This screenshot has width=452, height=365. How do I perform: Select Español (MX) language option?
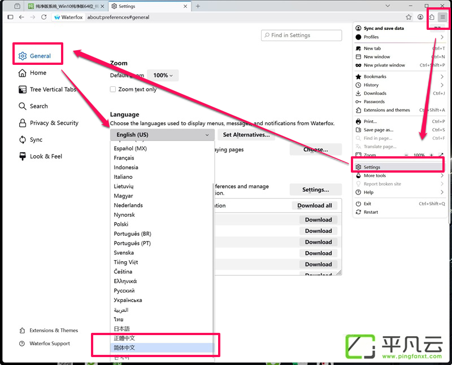(x=162, y=148)
